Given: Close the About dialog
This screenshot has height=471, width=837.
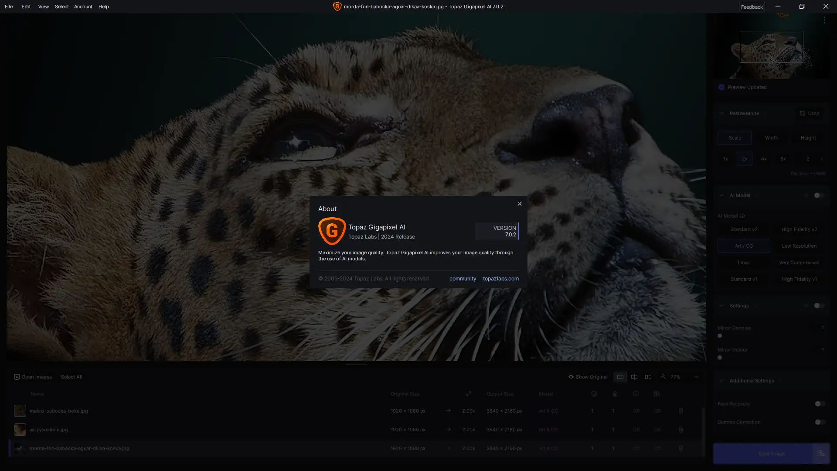Looking at the screenshot, I should (x=519, y=204).
